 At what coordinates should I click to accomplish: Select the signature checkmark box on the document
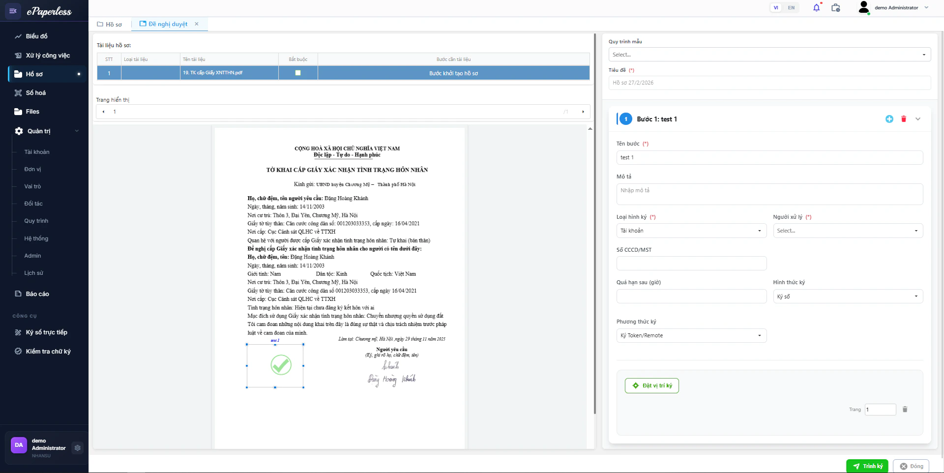[275, 366]
